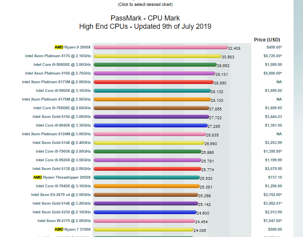Open Intel Xeon E5-2679 v4 @ 2.50GHz link

(61, 195)
